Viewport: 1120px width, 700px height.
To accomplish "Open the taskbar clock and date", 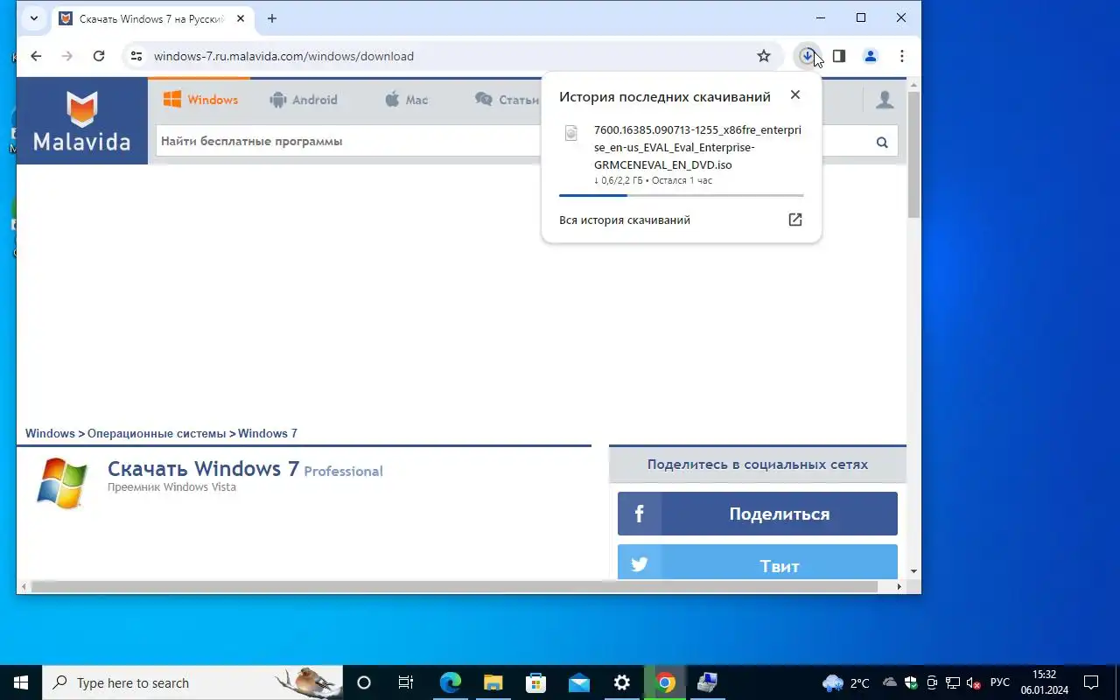I will click(x=1044, y=682).
